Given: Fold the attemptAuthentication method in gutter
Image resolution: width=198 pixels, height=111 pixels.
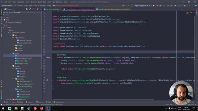Looking at the screenshot, I should [52, 58].
